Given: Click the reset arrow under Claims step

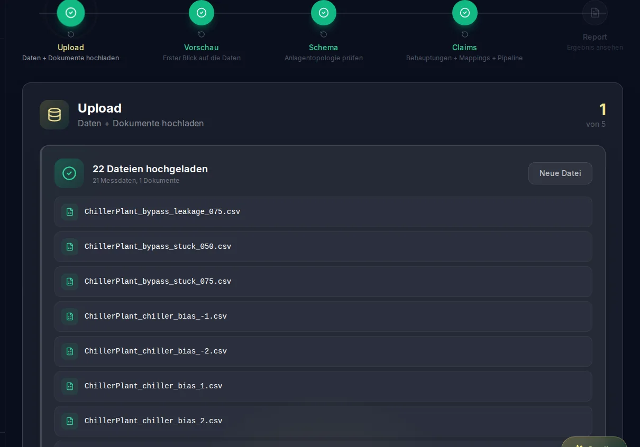Looking at the screenshot, I should point(465,34).
